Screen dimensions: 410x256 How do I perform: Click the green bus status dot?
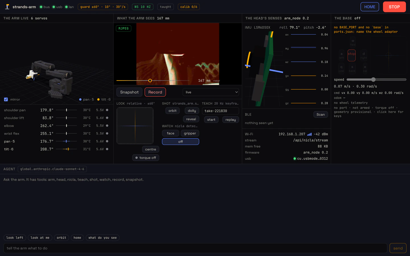click(x=41, y=7)
